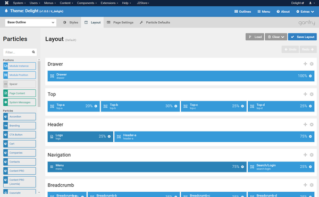
Task: Expand the Base Outline dropdown
Action: [x=31, y=22]
